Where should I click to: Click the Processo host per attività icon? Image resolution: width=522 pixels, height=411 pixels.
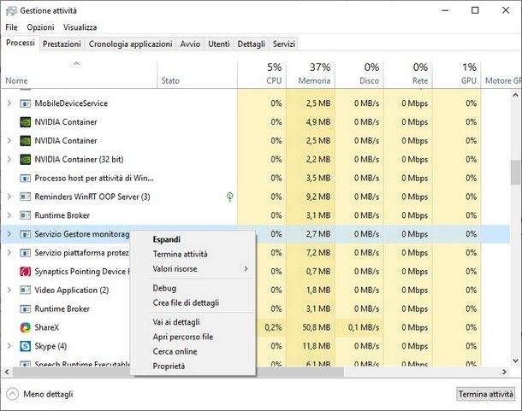pos(26,179)
